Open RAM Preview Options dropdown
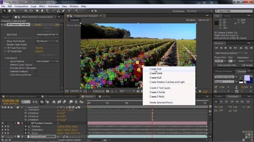 point(231,53)
